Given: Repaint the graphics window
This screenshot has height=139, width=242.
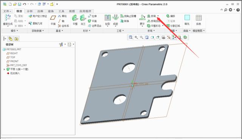Looking at the screenshot, I should (147, 37).
